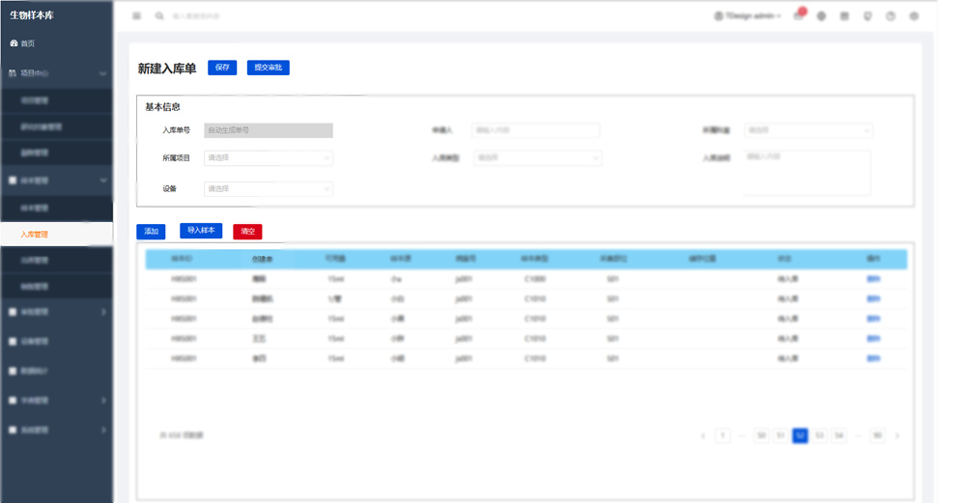Click the 导入样本 button

(x=201, y=231)
